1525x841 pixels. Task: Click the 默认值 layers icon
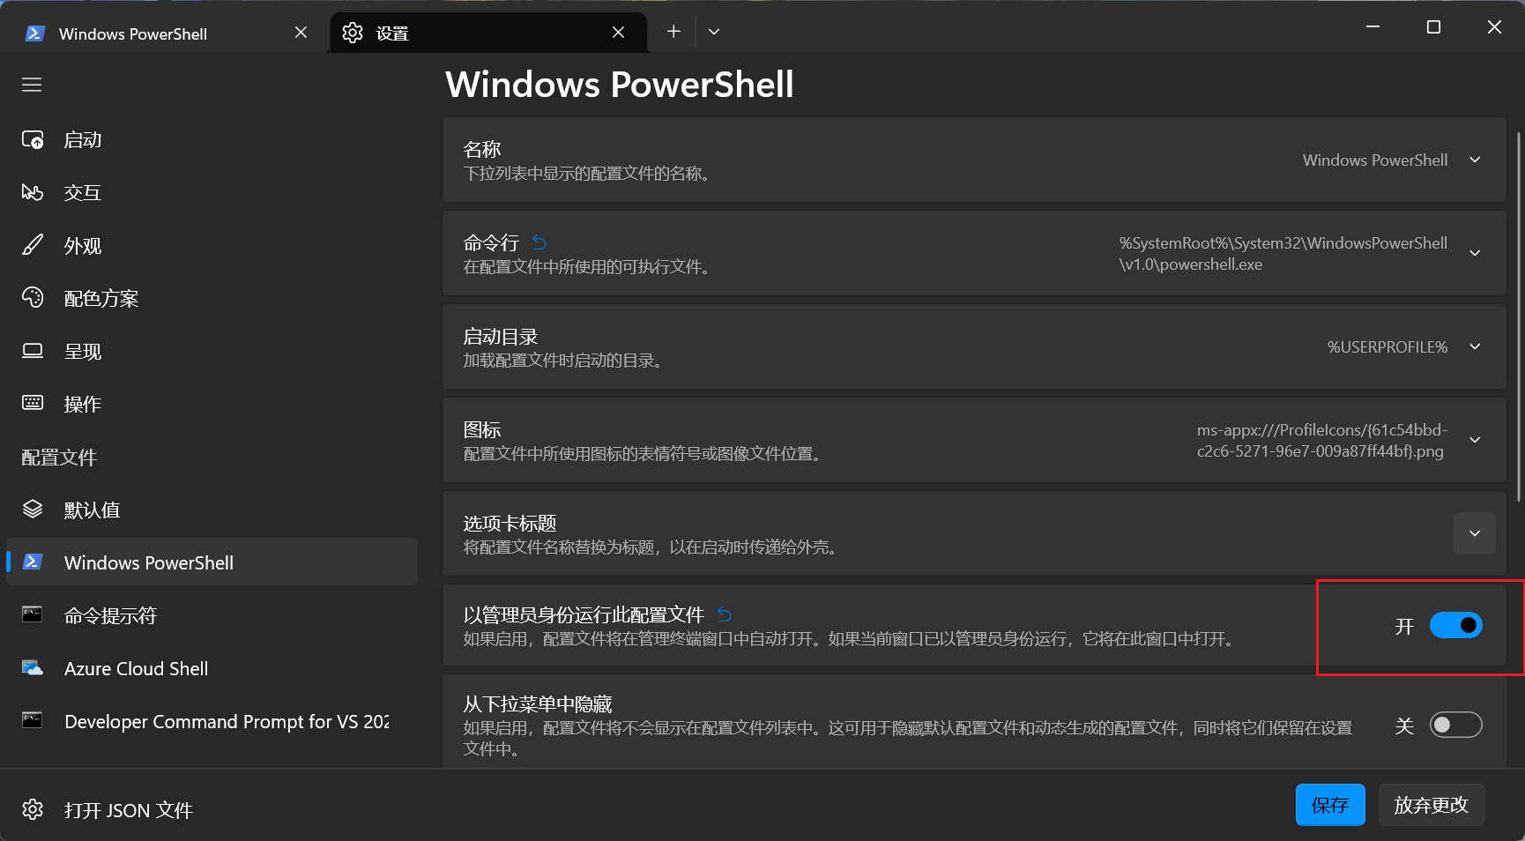tap(33, 510)
